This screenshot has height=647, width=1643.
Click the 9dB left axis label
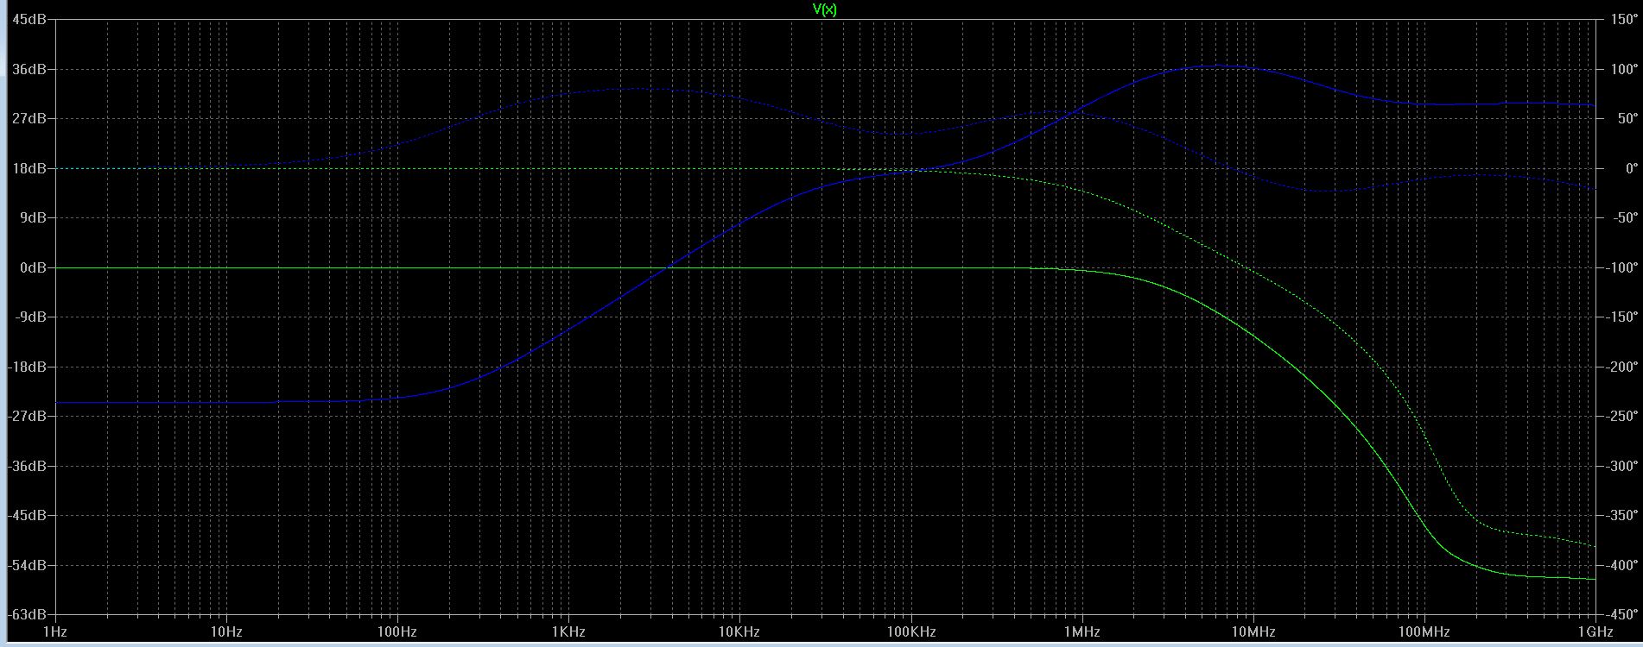tap(35, 217)
